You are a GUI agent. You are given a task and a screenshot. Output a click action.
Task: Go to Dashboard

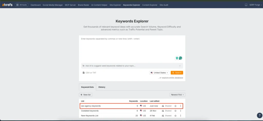[x=35, y=5]
